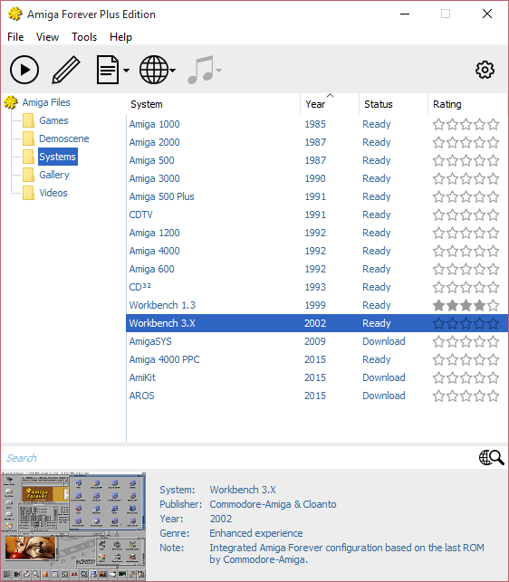The width and height of the screenshot is (509, 582).
Task: Select the AmiKit entry
Action: click(142, 377)
